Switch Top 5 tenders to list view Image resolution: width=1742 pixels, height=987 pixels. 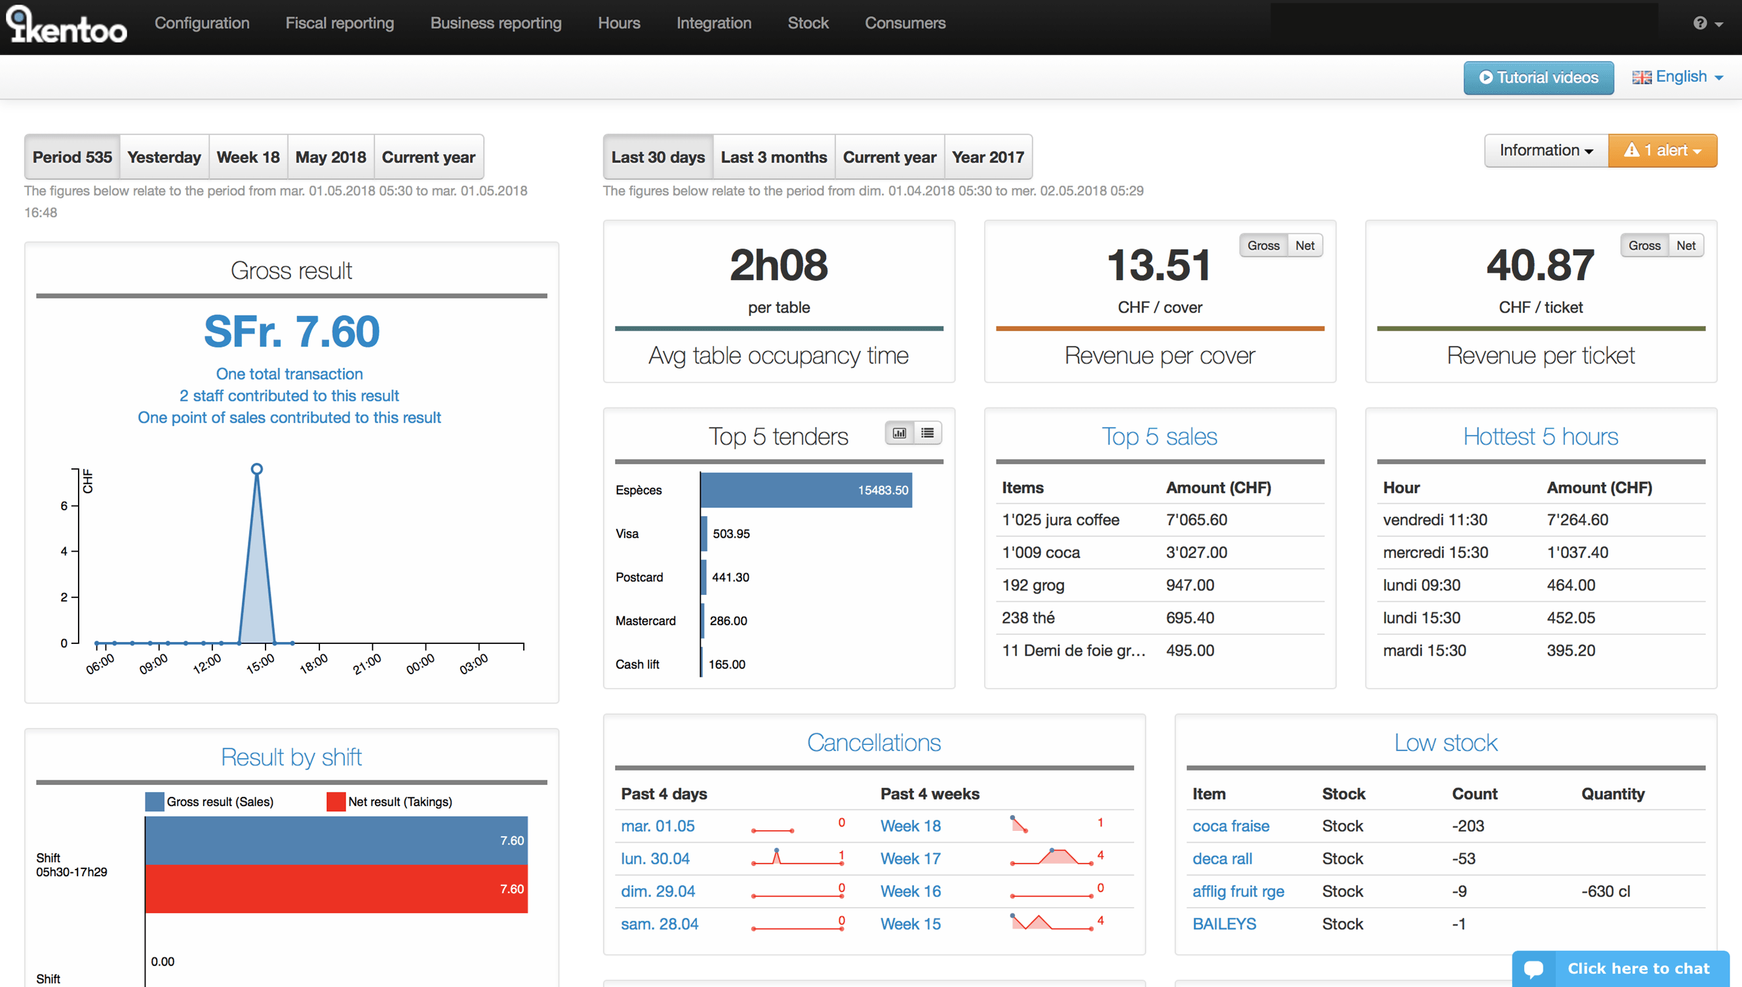pos(928,433)
